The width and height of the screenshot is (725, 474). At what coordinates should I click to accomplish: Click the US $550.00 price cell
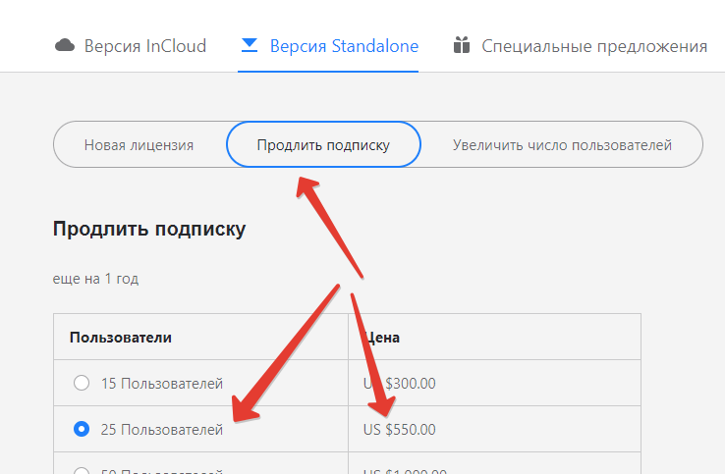pyautogui.click(x=400, y=429)
